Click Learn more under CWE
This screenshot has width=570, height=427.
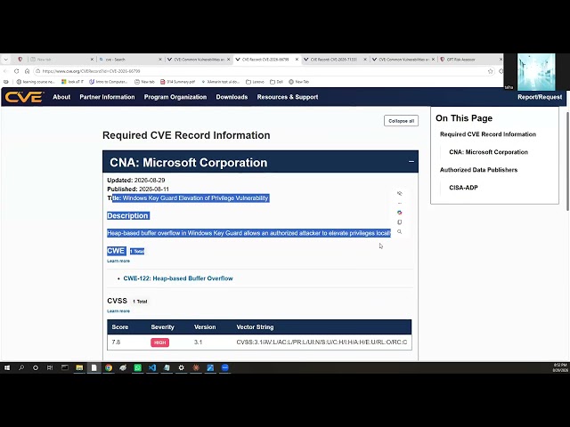(x=118, y=261)
